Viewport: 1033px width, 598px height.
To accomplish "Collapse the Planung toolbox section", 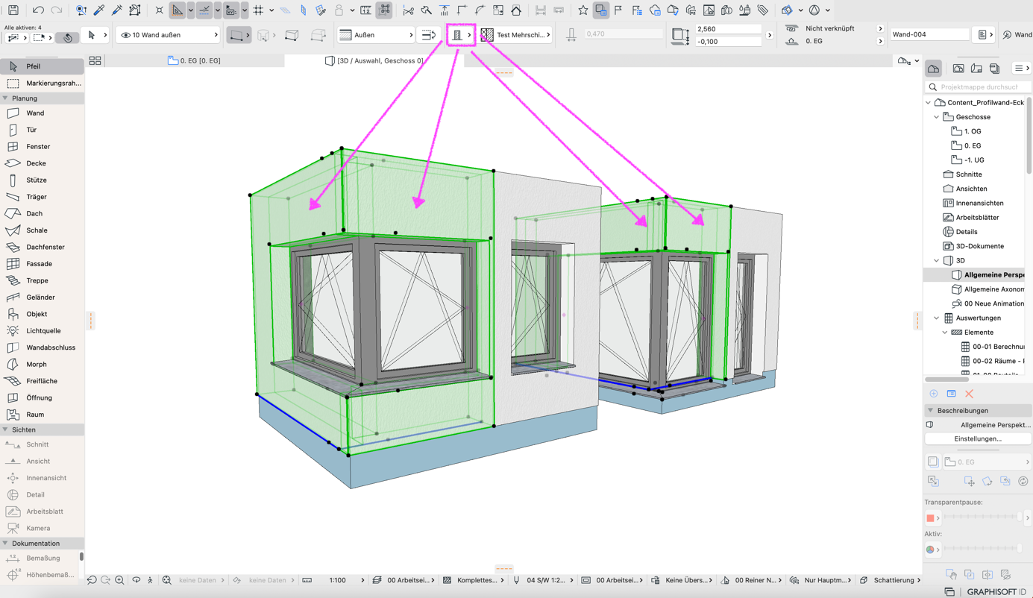I will tap(5, 98).
